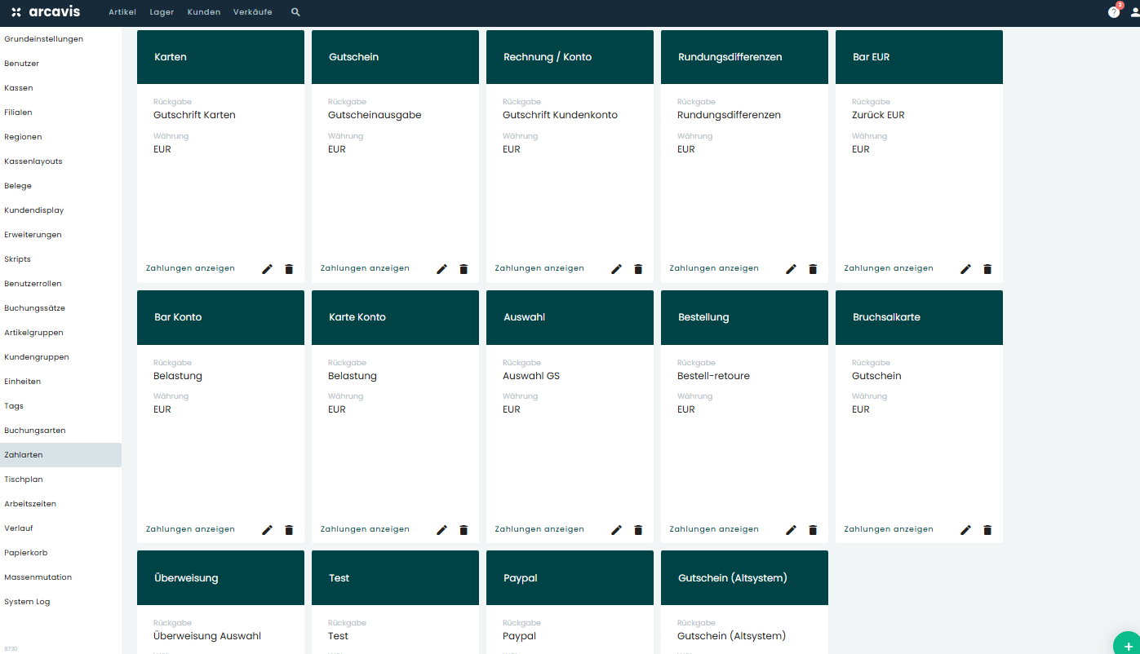Edit the Bruchsalkarte payment type
The image size is (1140, 654).
click(965, 530)
